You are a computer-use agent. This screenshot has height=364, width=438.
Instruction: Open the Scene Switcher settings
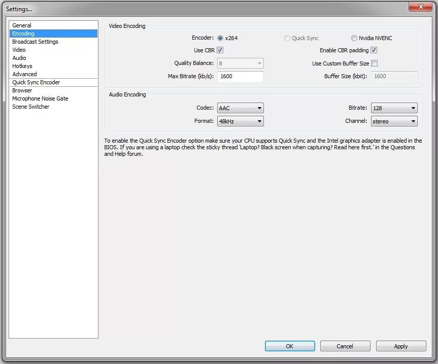tap(53, 107)
